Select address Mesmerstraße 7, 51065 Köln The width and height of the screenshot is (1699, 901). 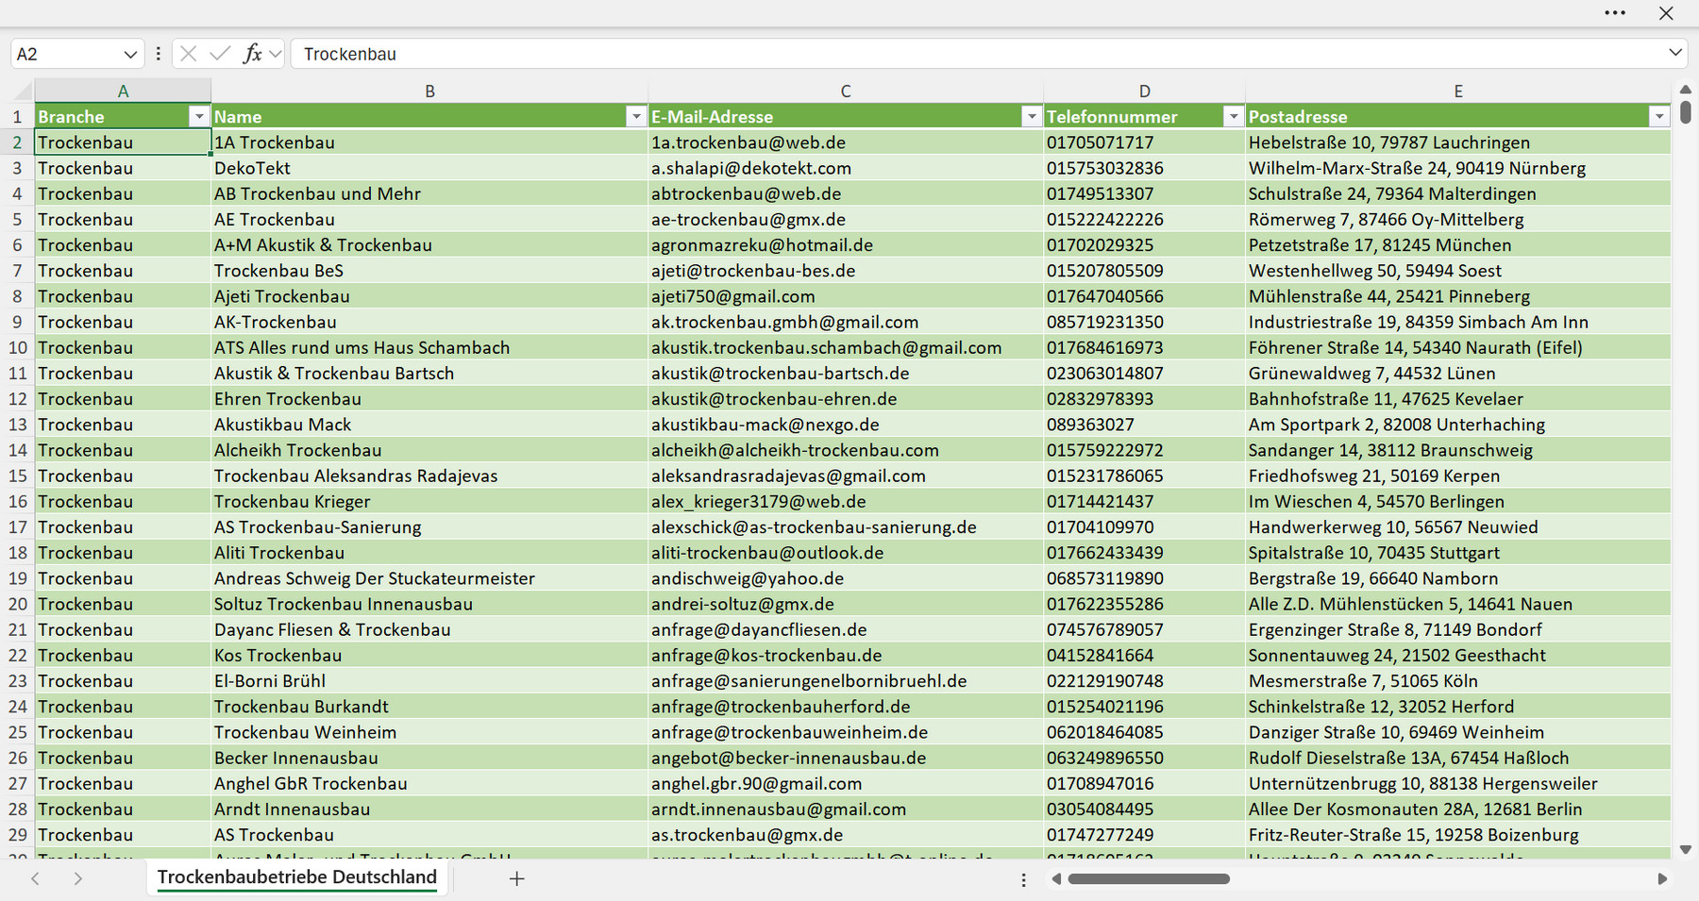point(1458,680)
